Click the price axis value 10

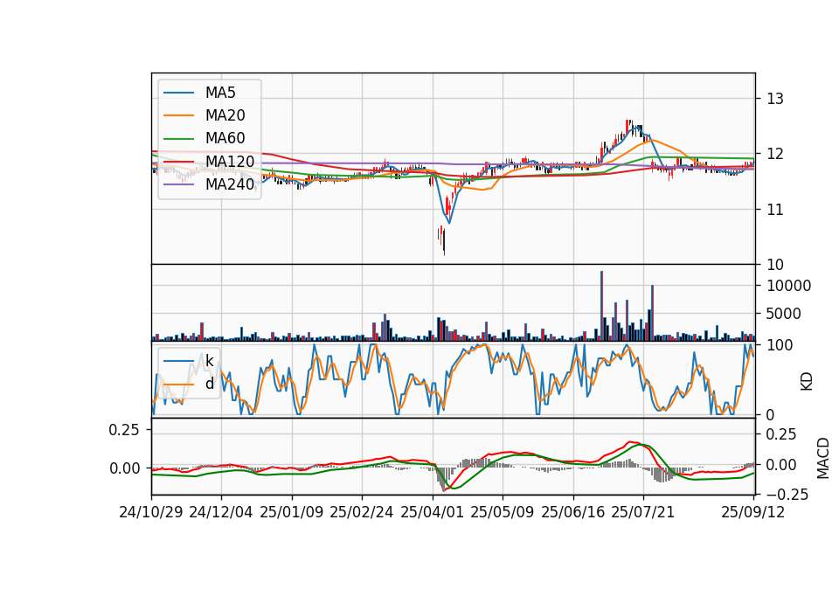click(x=775, y=265)
